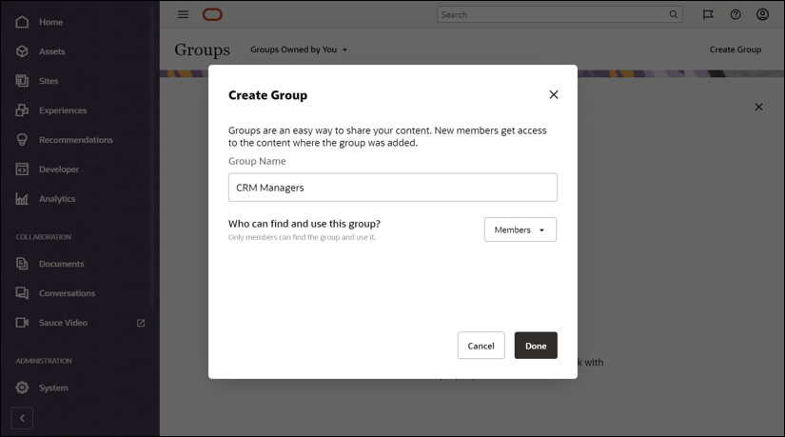Toggle the hamburger navigation menu
The height and width of the screenshot is (437, 785).
coord(183,14)
